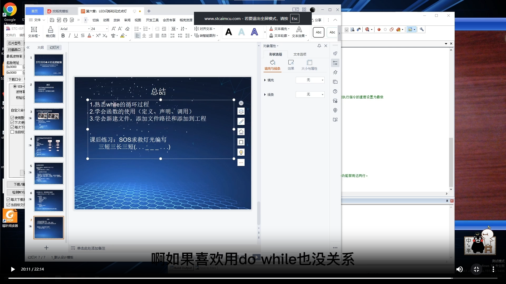
Task: Switch to the 文本选项 tab
Action: coord(300,54)
